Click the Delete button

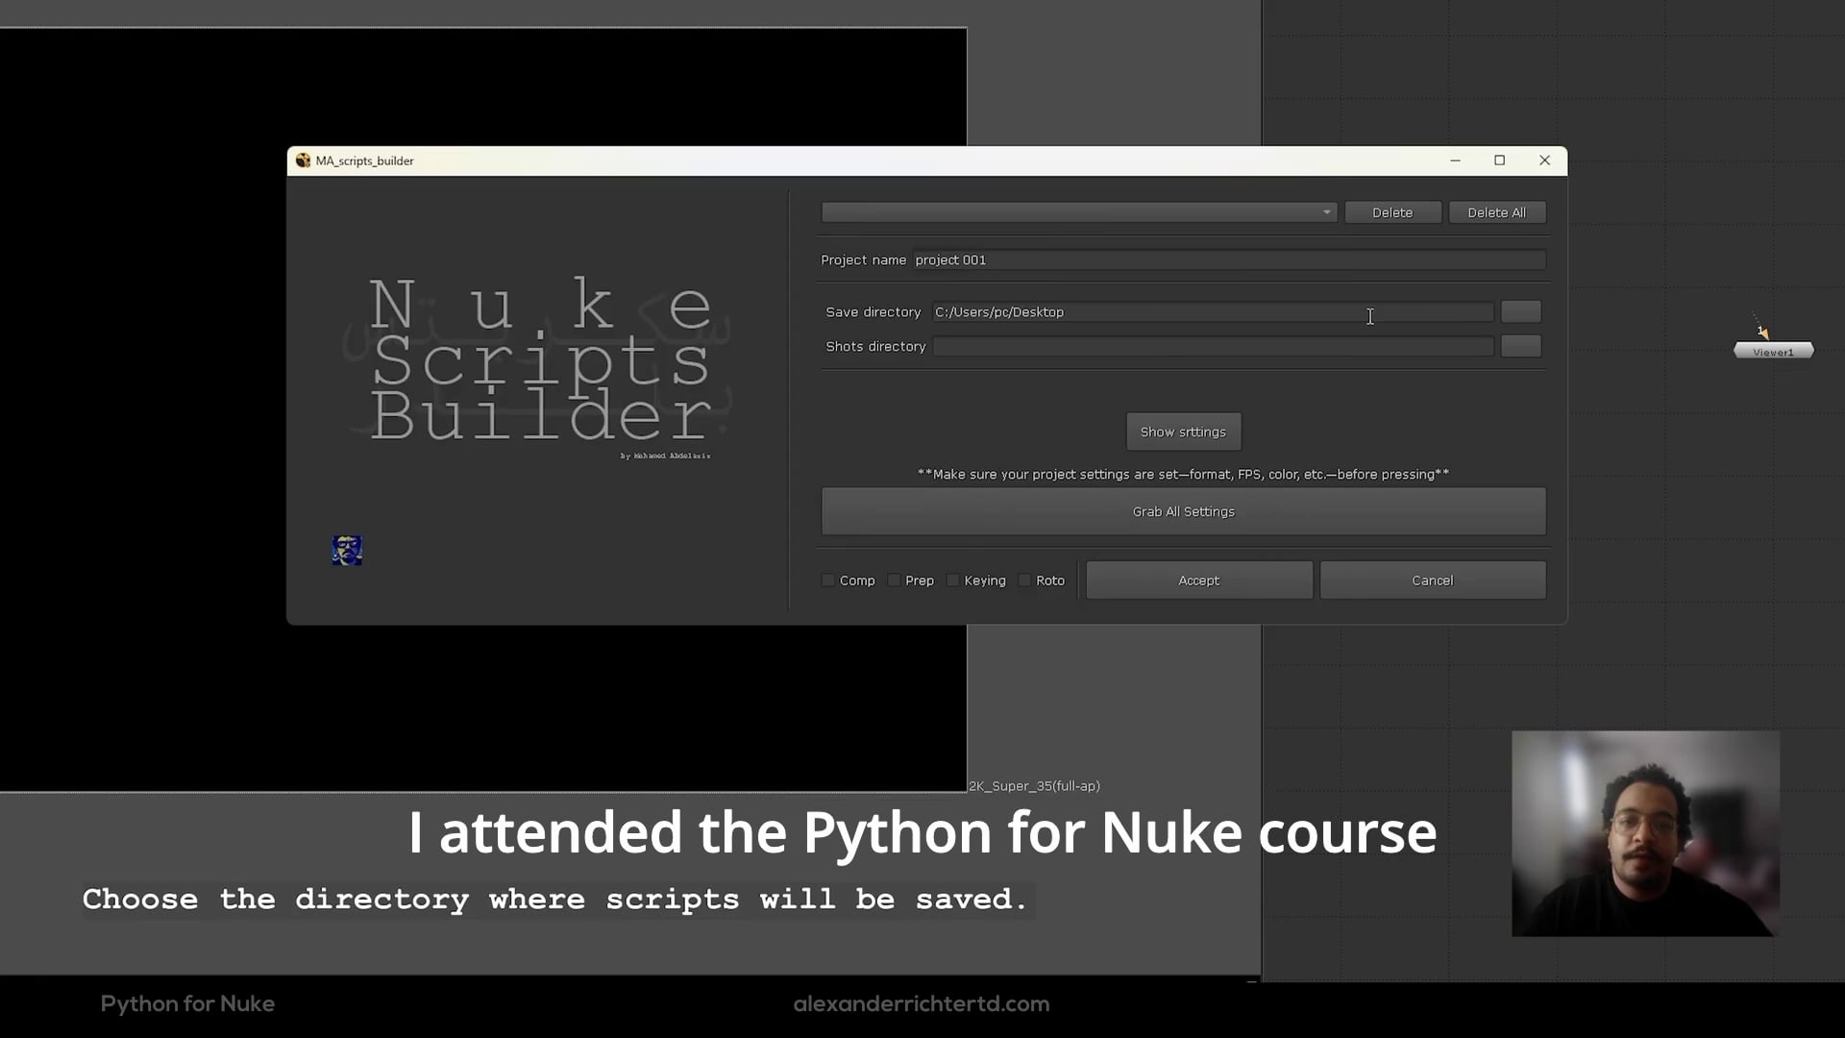[1392, 212]
